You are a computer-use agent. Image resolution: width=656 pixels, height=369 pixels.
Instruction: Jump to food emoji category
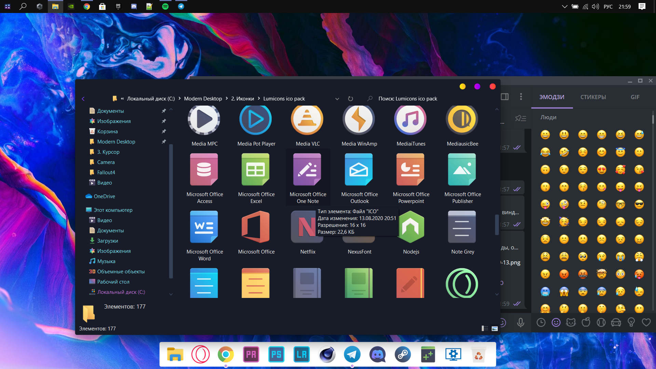[586, 322]
